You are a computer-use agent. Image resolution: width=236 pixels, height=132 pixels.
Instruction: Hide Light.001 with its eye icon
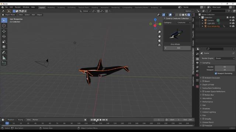pyautogui.click(x=230, y=23)
